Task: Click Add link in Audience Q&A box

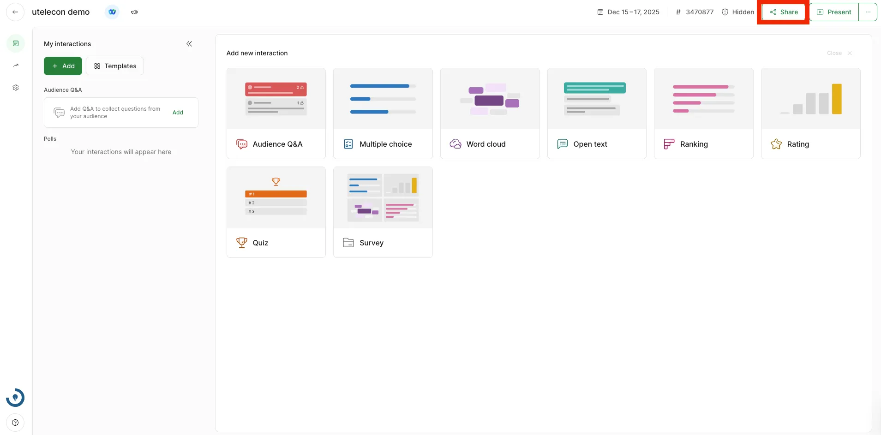Action: 178,113
